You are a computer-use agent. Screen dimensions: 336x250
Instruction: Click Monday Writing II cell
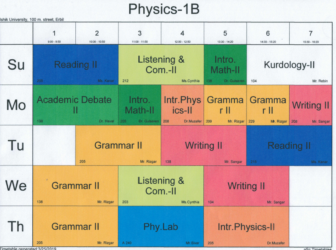310,105
